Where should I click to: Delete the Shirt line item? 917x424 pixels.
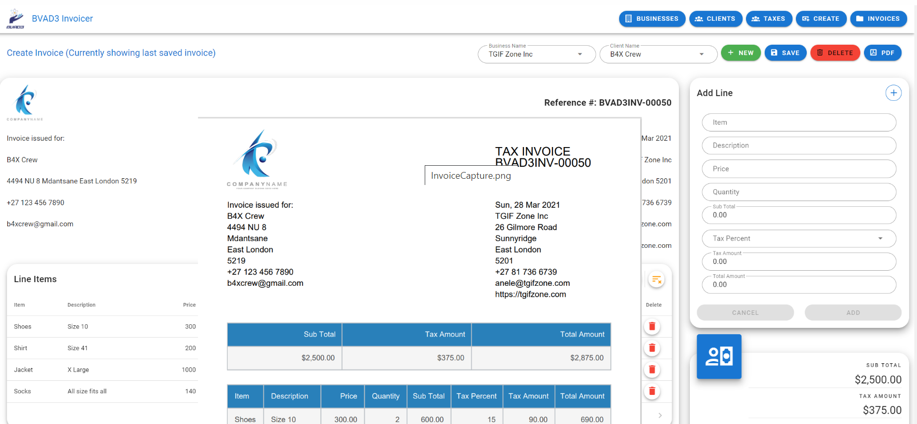pos(652,348)
